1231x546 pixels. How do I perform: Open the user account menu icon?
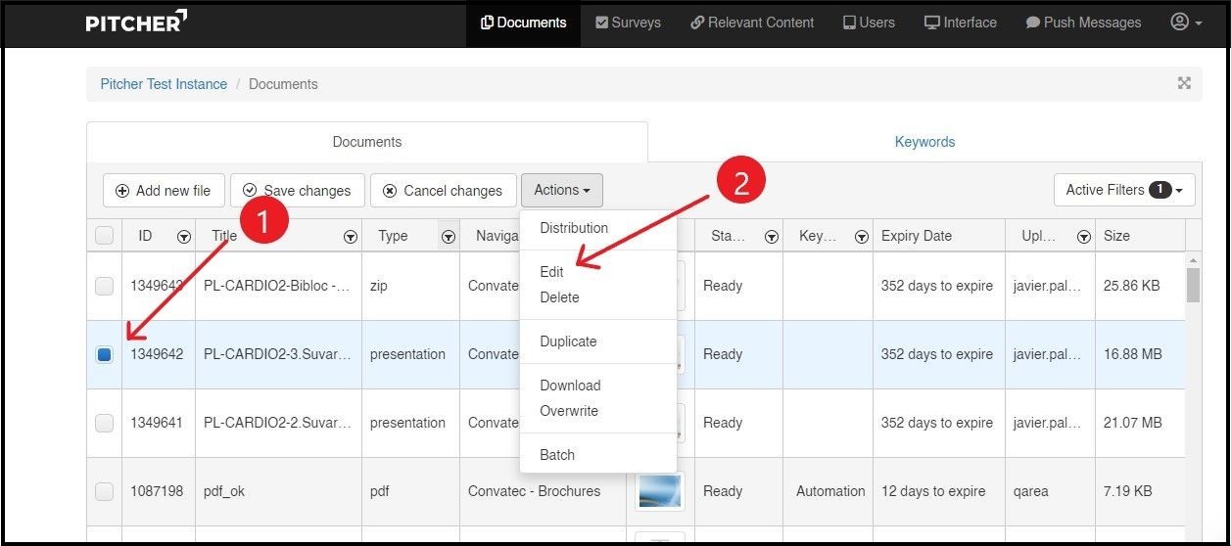(x=1186, y=23)
